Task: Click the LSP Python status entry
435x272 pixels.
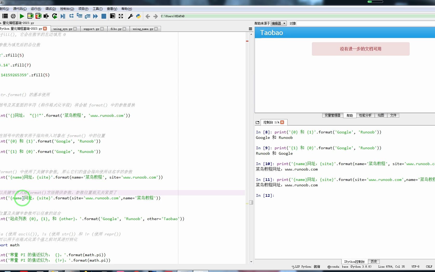Action: click(306, 267)
